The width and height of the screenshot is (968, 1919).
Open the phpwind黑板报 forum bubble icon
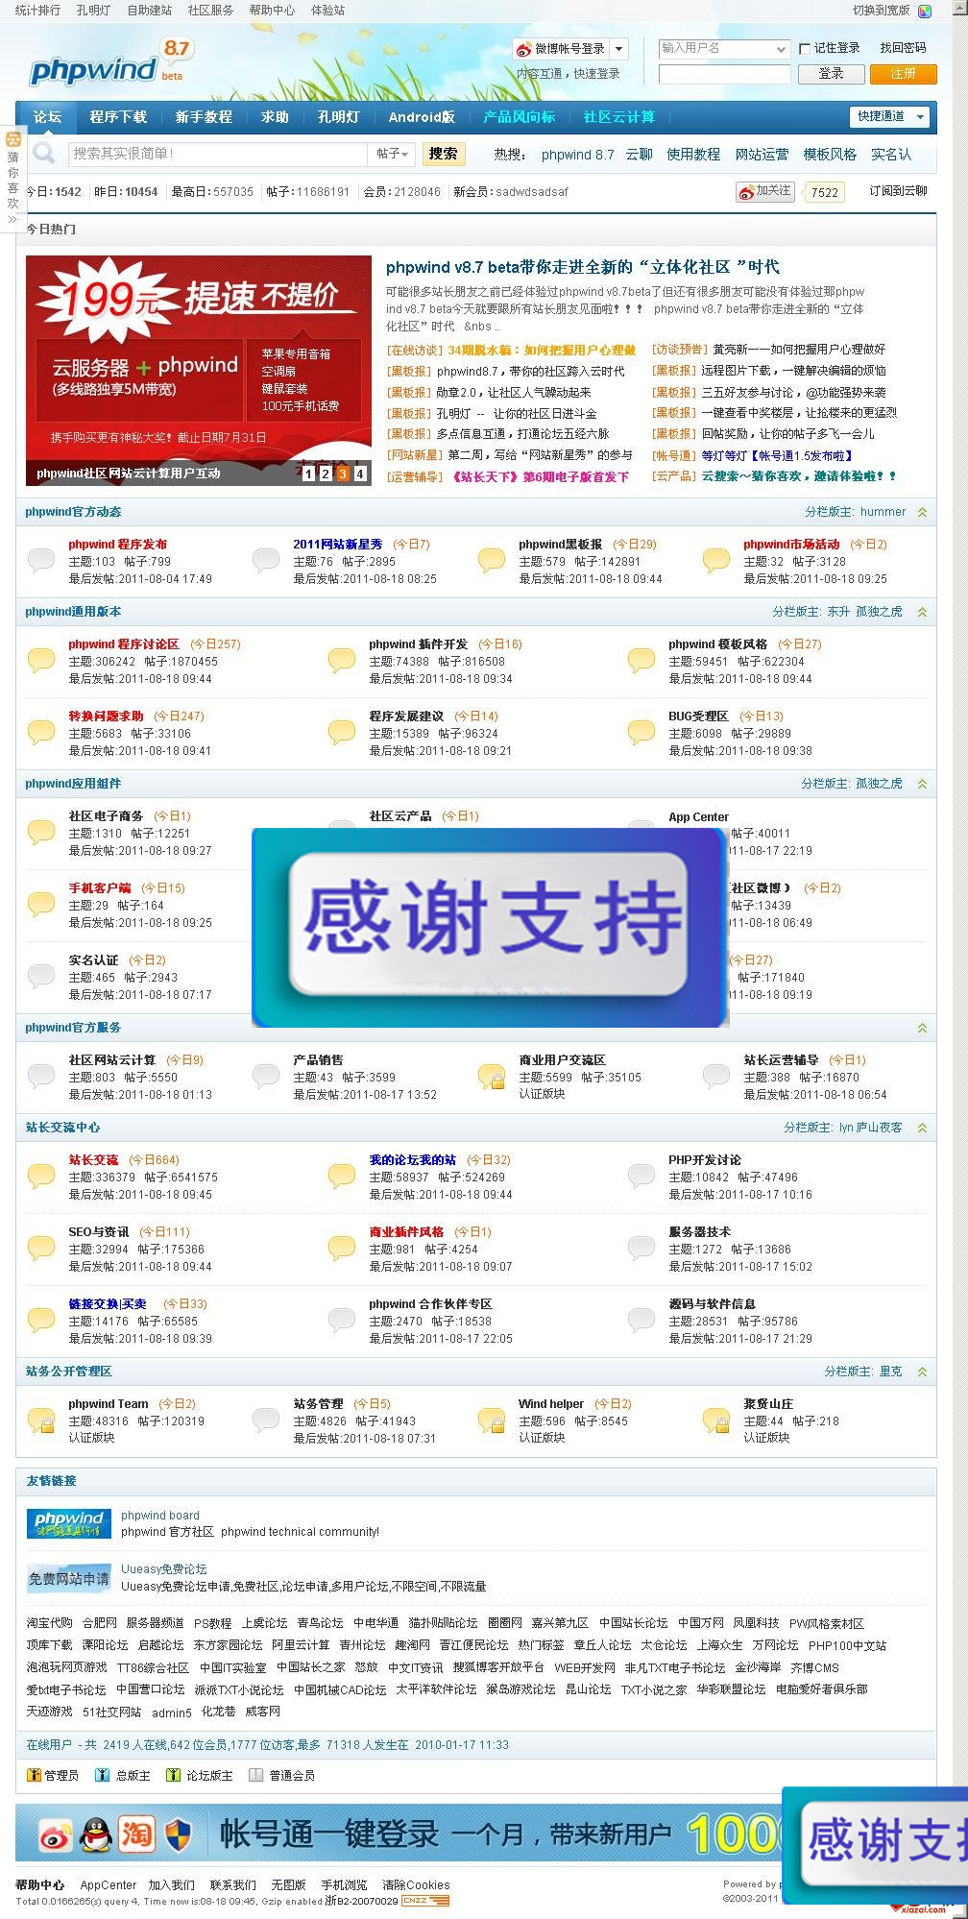pos(492,559)
